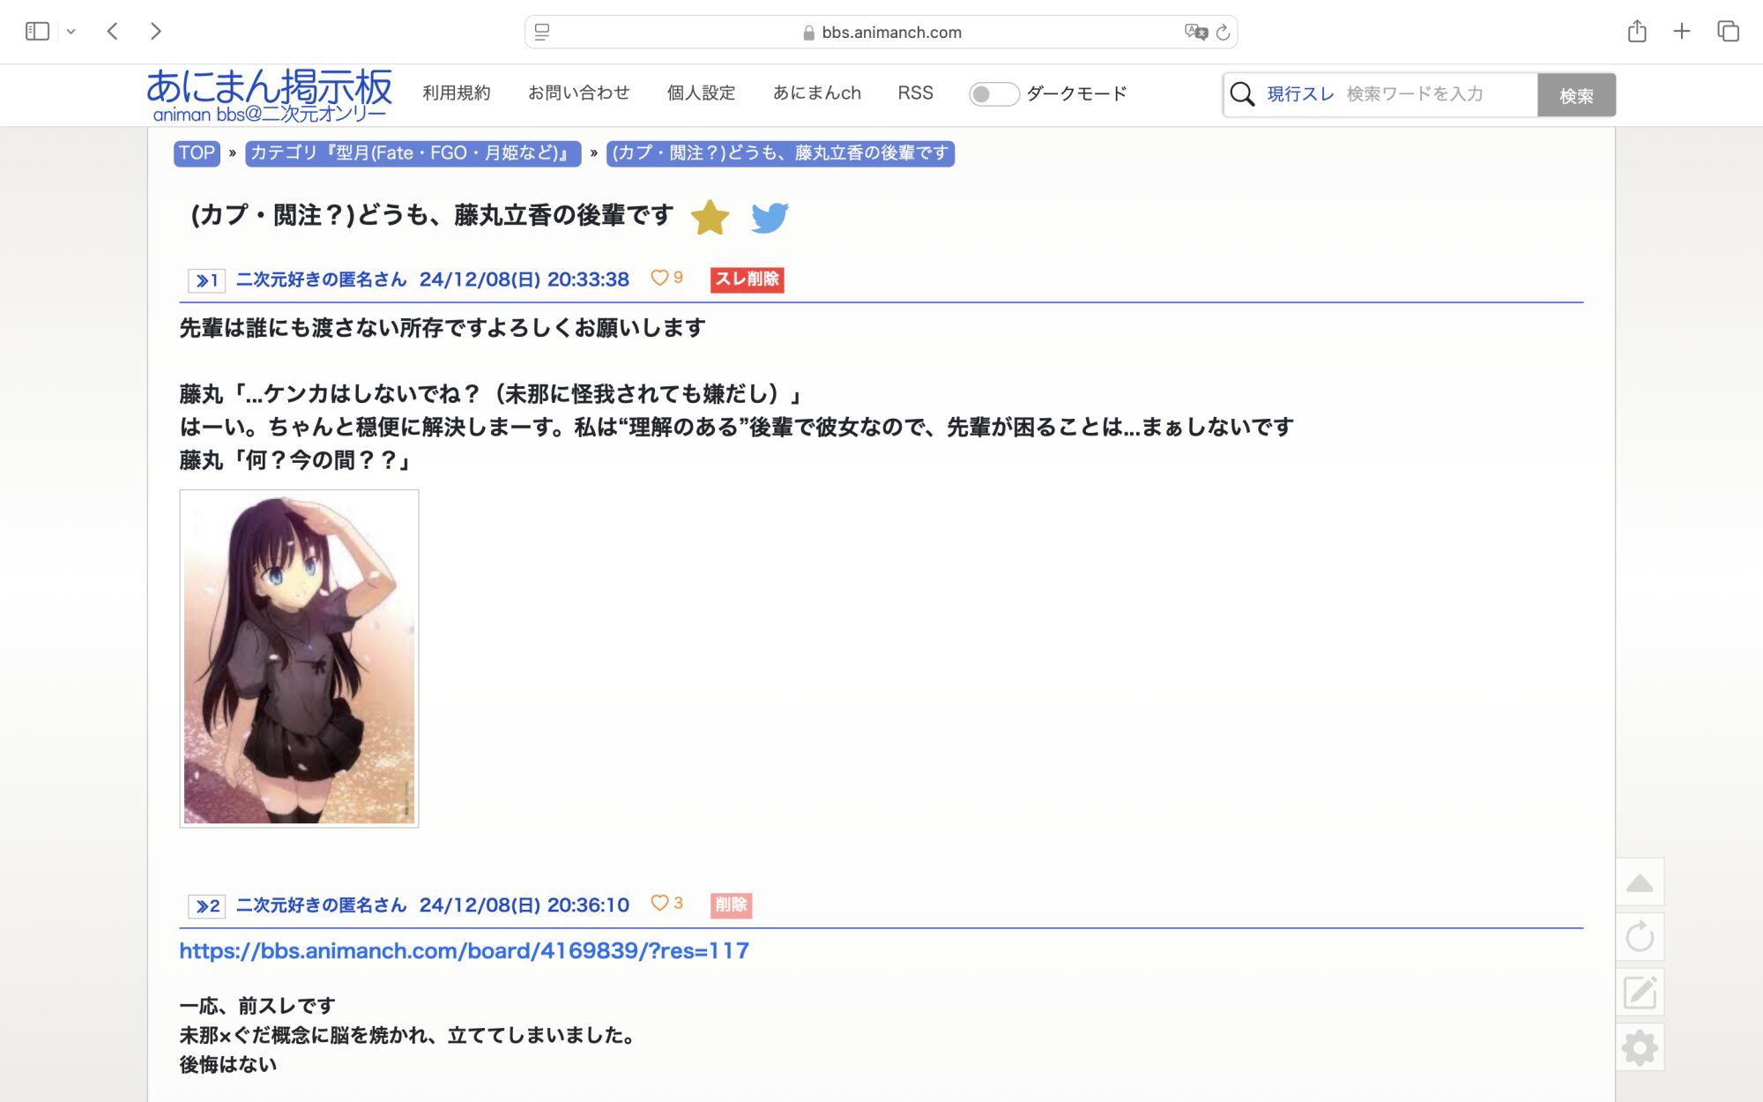
Task: Click poster name on post 1
Action: point(322,279)
